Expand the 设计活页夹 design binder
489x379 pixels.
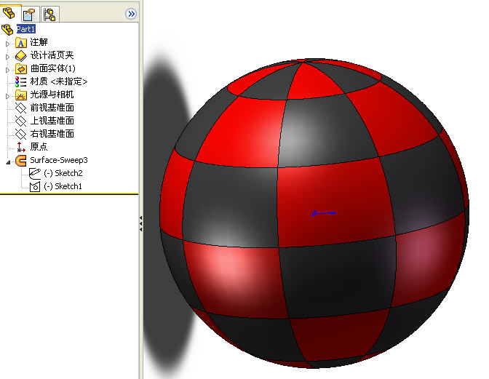(x=7, y=57)
